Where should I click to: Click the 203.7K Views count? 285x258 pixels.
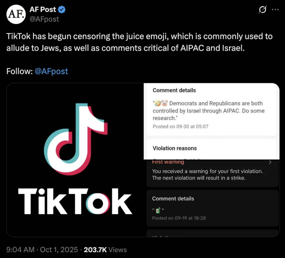point(105,250)
